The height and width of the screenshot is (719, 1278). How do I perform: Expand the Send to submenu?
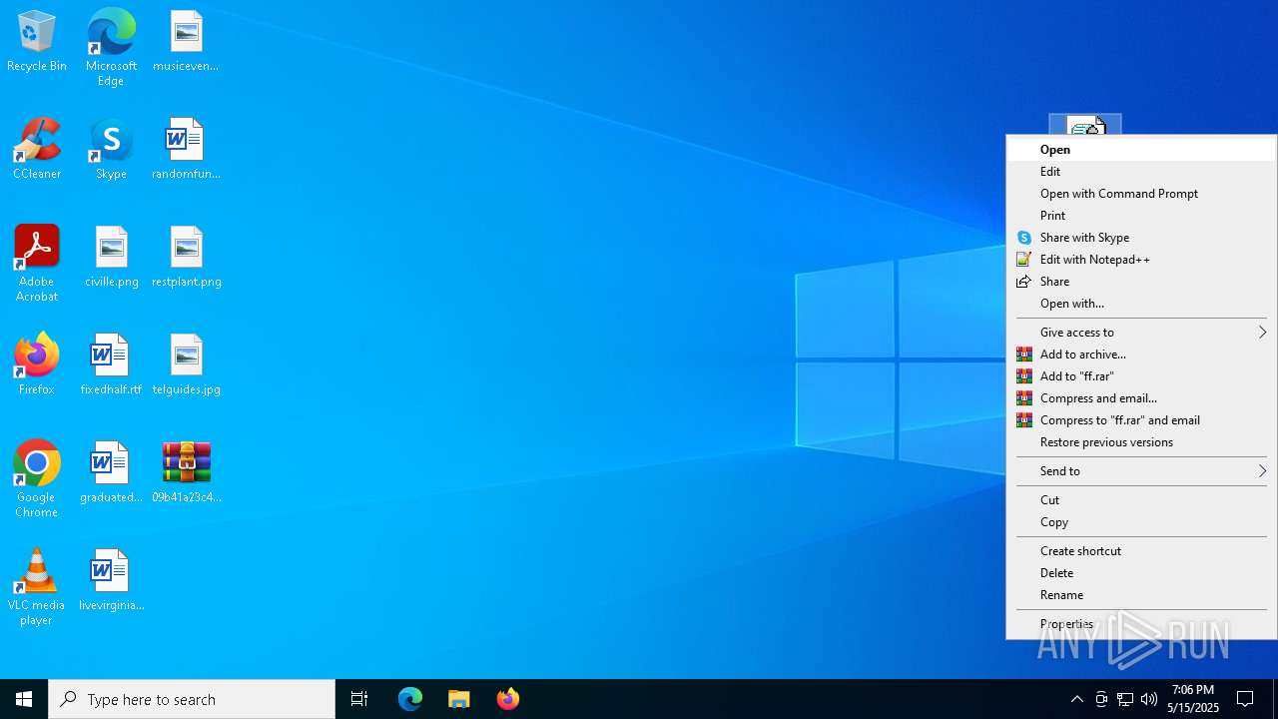pos(1141,471)
